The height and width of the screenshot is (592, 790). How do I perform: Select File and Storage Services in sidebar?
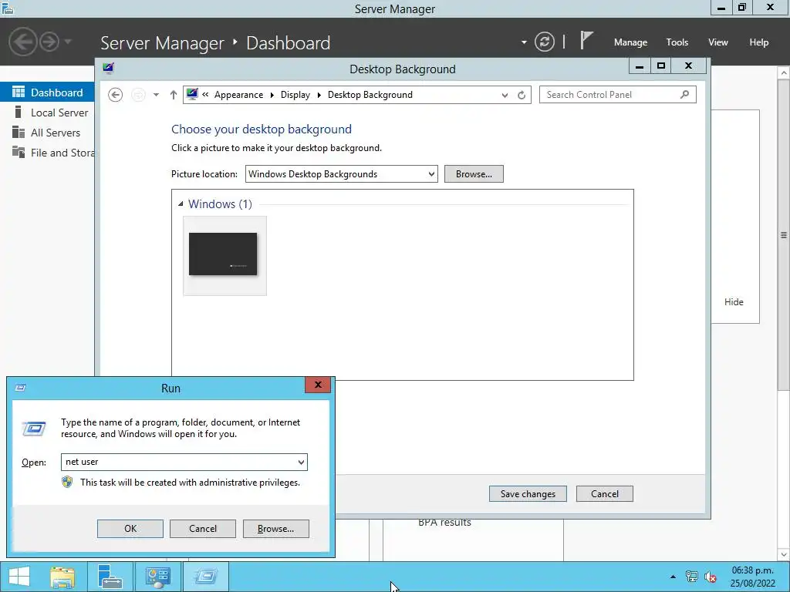(x=47, y=153)
